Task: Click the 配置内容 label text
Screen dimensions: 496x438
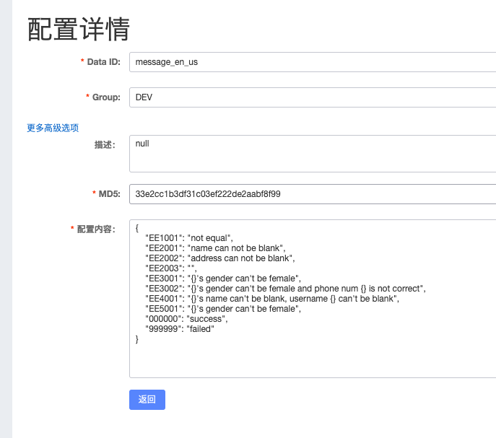Action: (96, 229)
